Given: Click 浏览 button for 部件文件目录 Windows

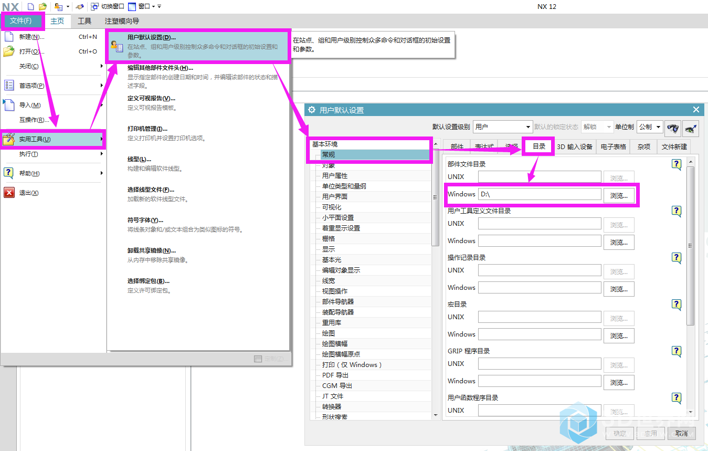Looking at the screenshot, I should click(x=619, y=195).
